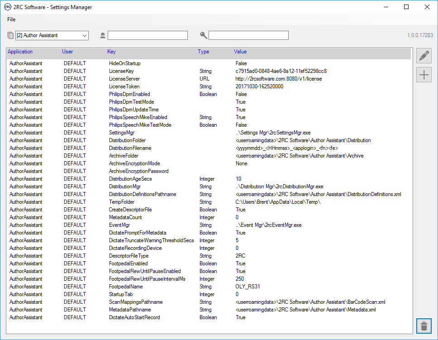Screen dimensions: 438x340
Task: Select the DictateTruncateWarningThresholdSecs key
Action: (151, 240)
